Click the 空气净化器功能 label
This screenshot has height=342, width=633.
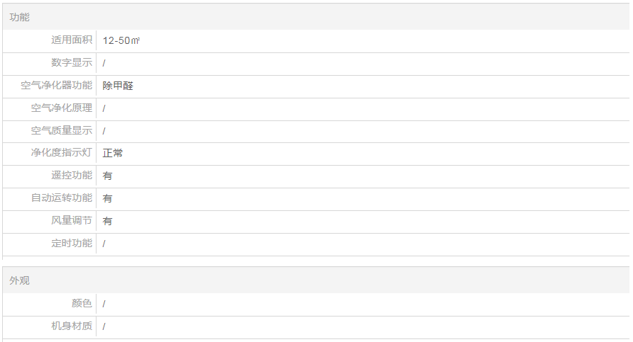tap(56, 86)
